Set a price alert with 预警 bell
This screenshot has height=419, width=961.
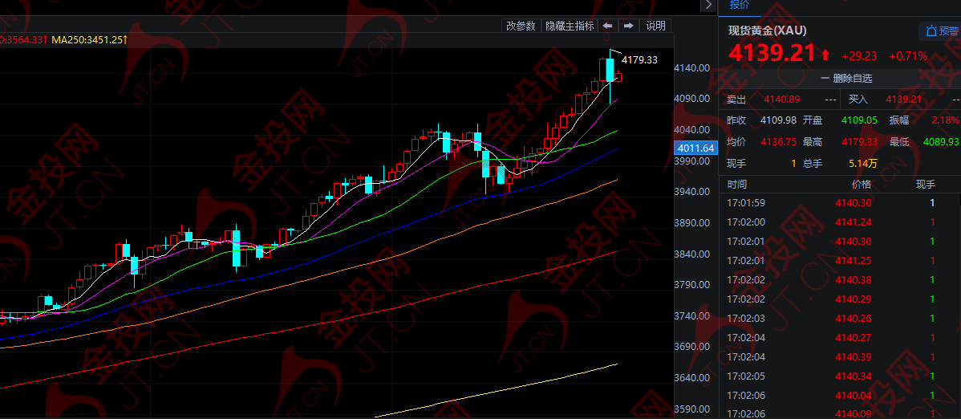942,31
